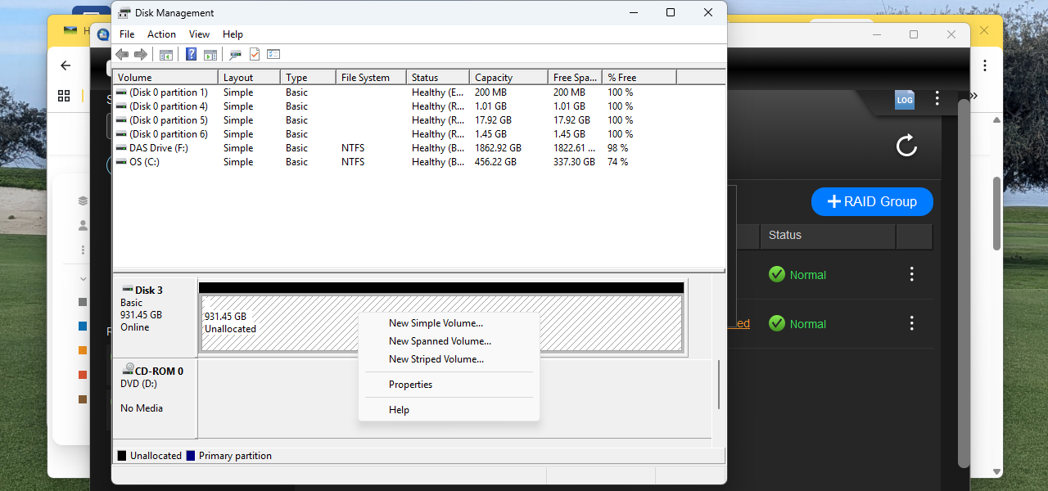Open the Action menu
This screenshot has height=491, width=1048.
click(161, 34)
